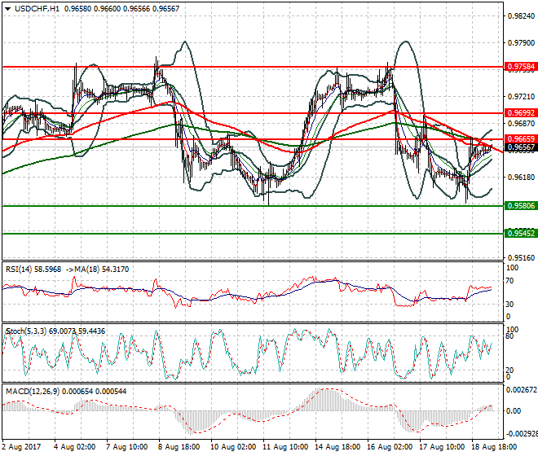Click the red 0.97584 resistance price label

pyautogui.click(x=521, y=67)
